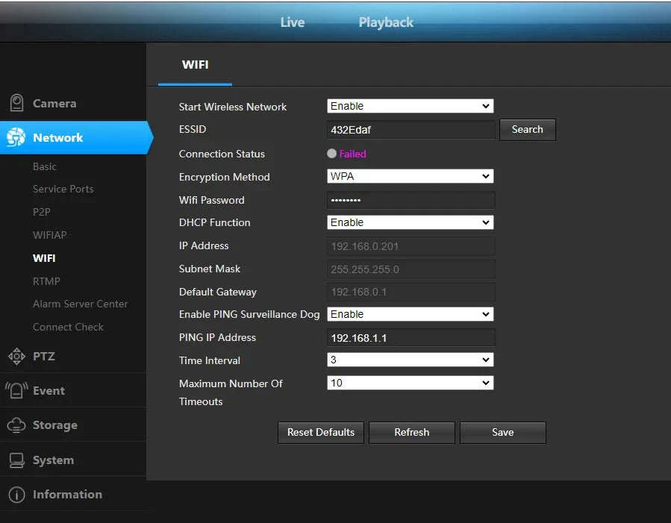
Task: Search for available wireless networks
Action: [527, 129]
